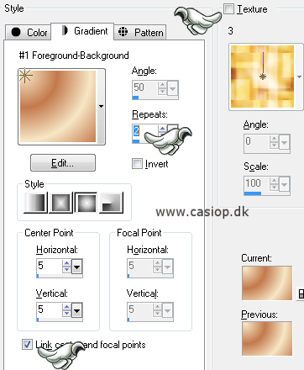Click the Focal Point Vertical input field
The width and height of the screenshot is (304, 370).
[x=140, y=310]
